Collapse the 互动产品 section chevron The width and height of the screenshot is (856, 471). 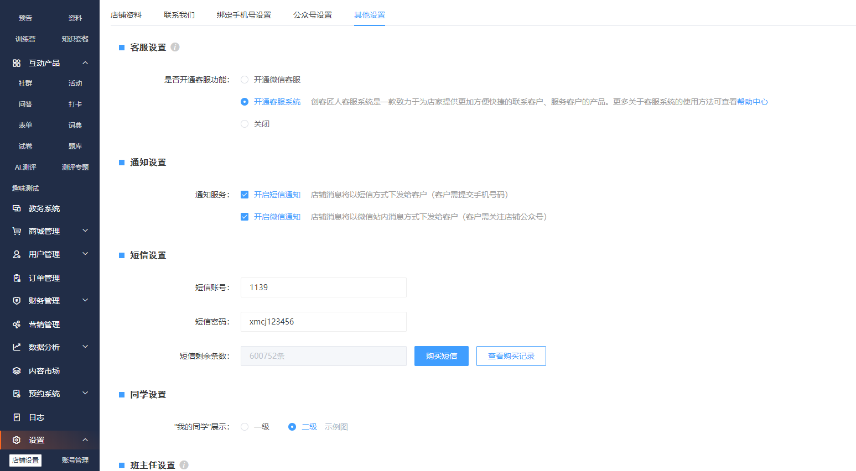pos(85,63)
